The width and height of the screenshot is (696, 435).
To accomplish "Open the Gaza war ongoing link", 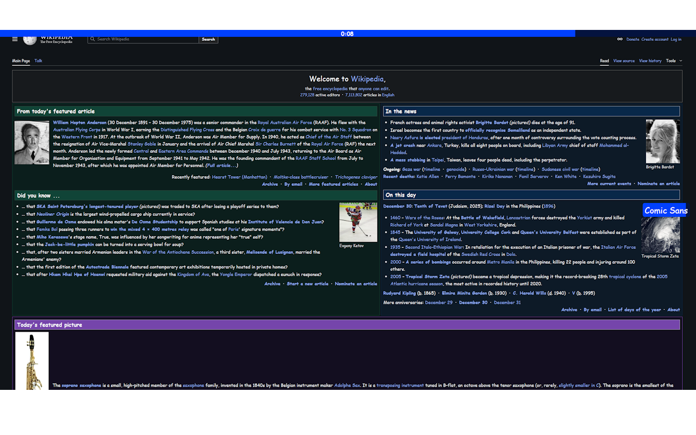I will 412,169.
